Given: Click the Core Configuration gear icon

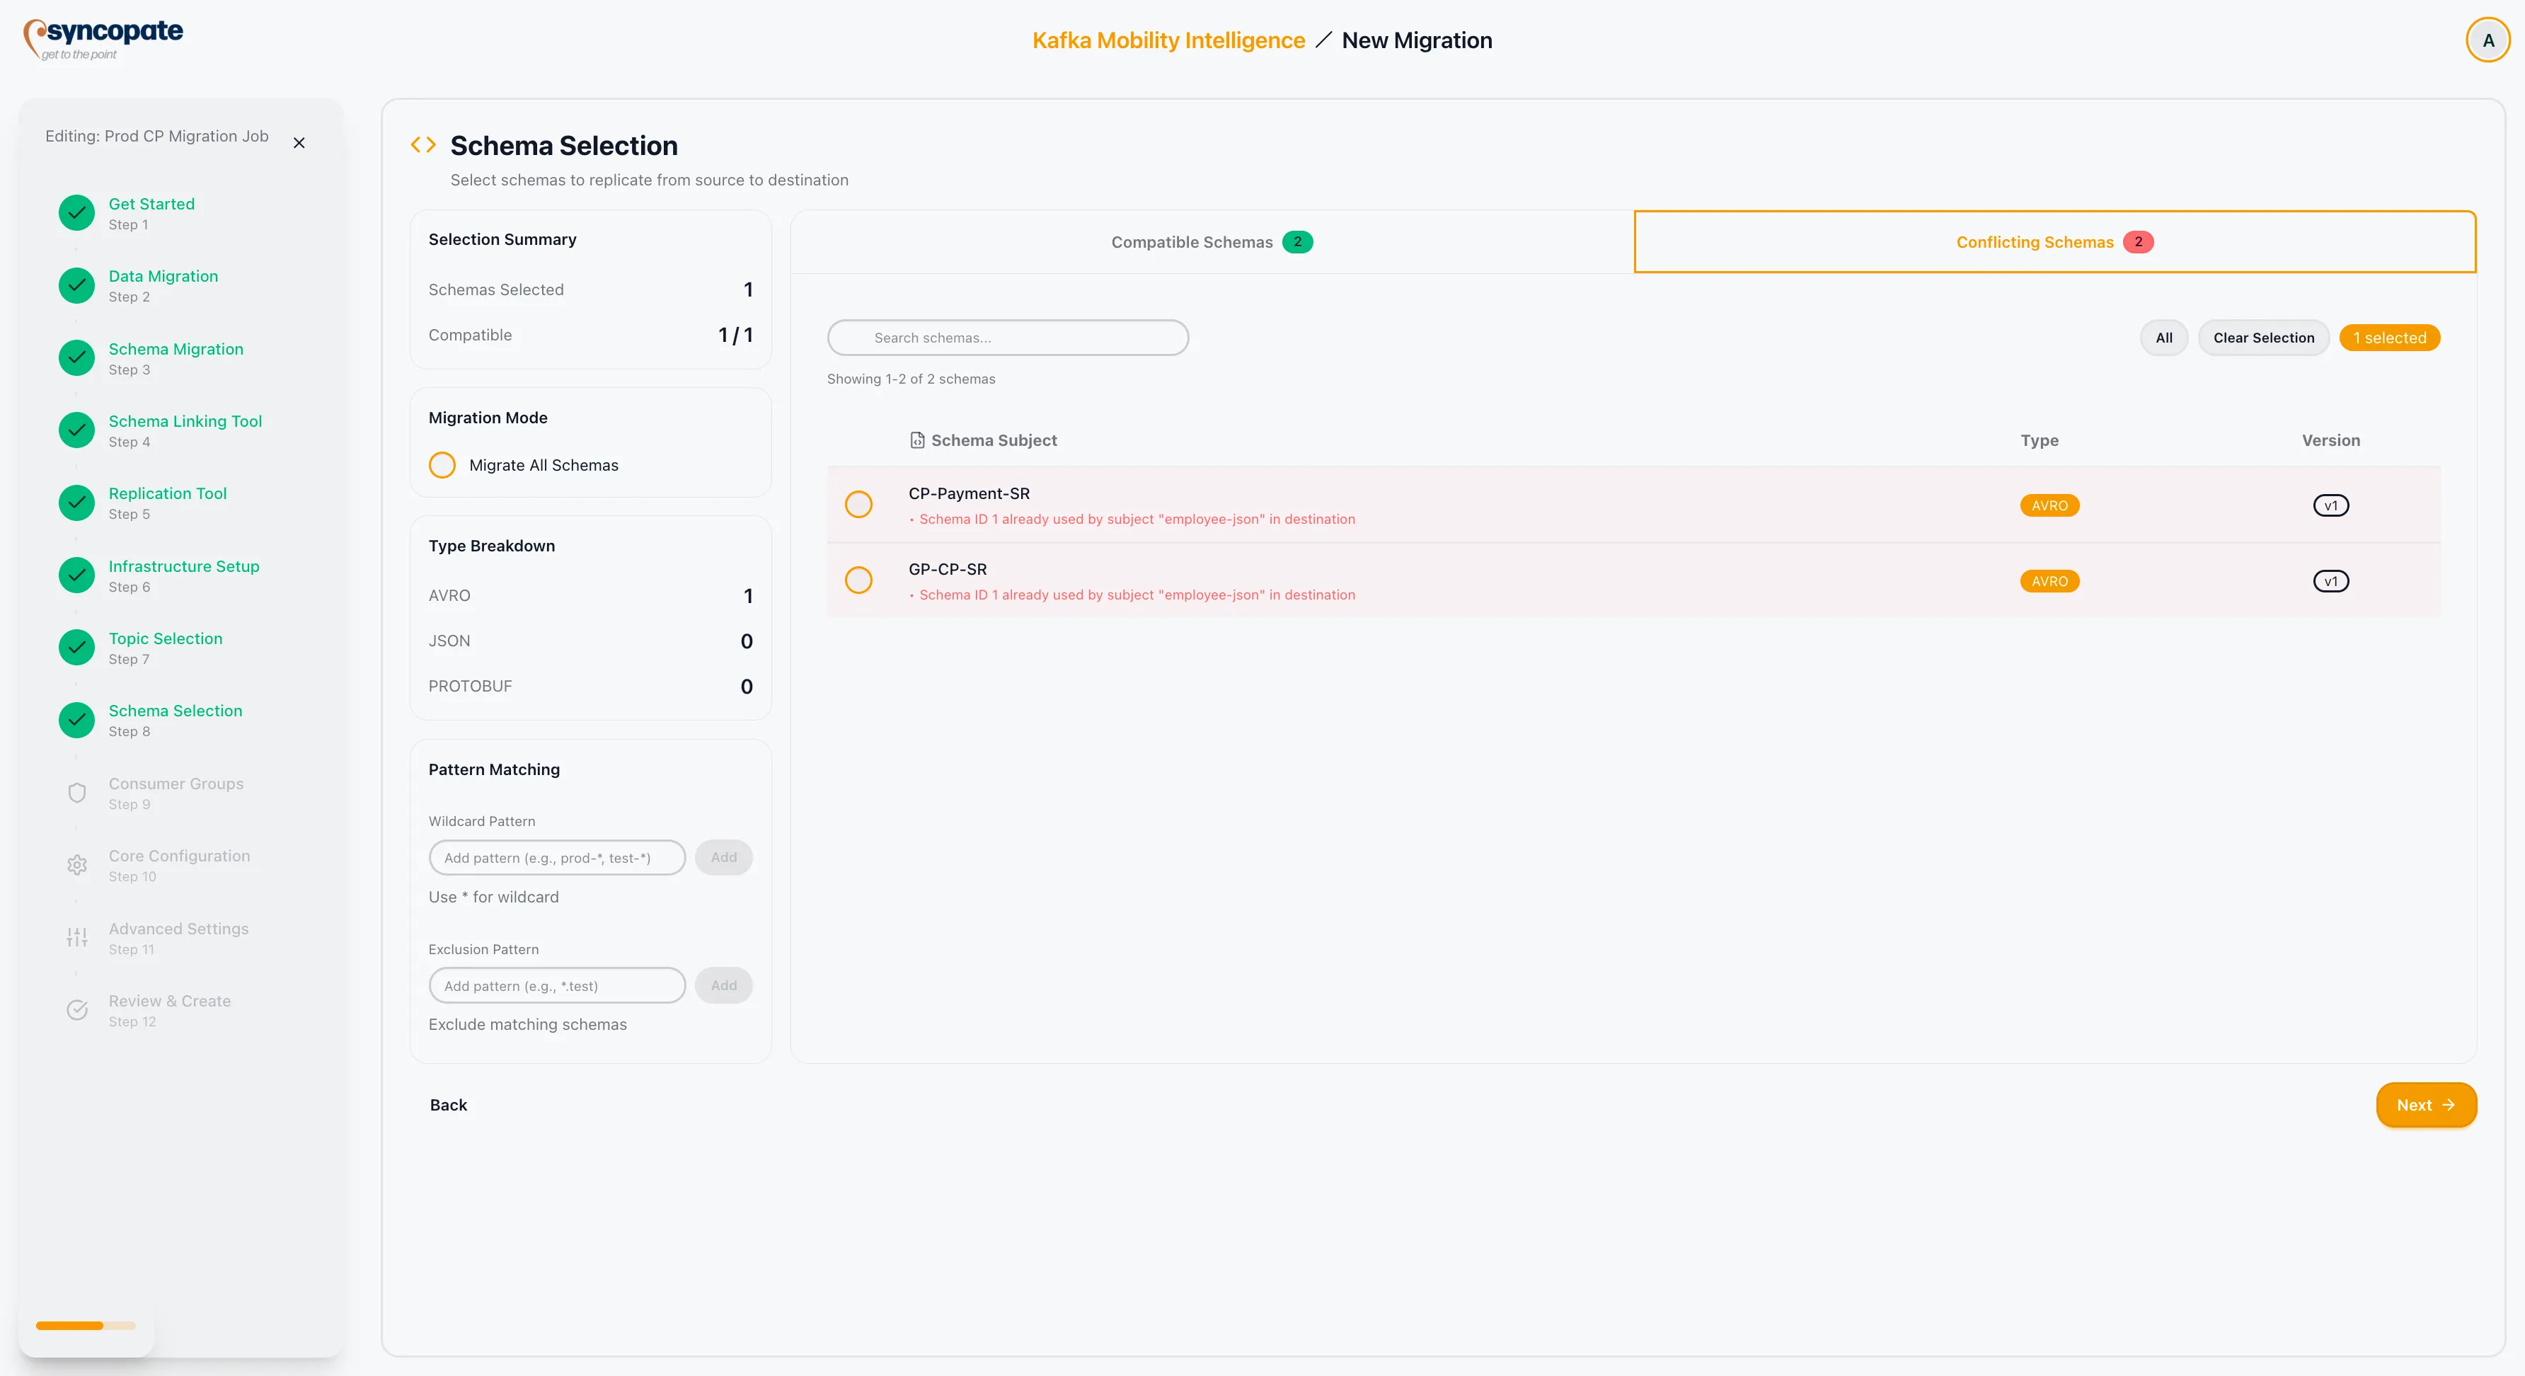Looking at the screenshot, I should coord(76,866).
